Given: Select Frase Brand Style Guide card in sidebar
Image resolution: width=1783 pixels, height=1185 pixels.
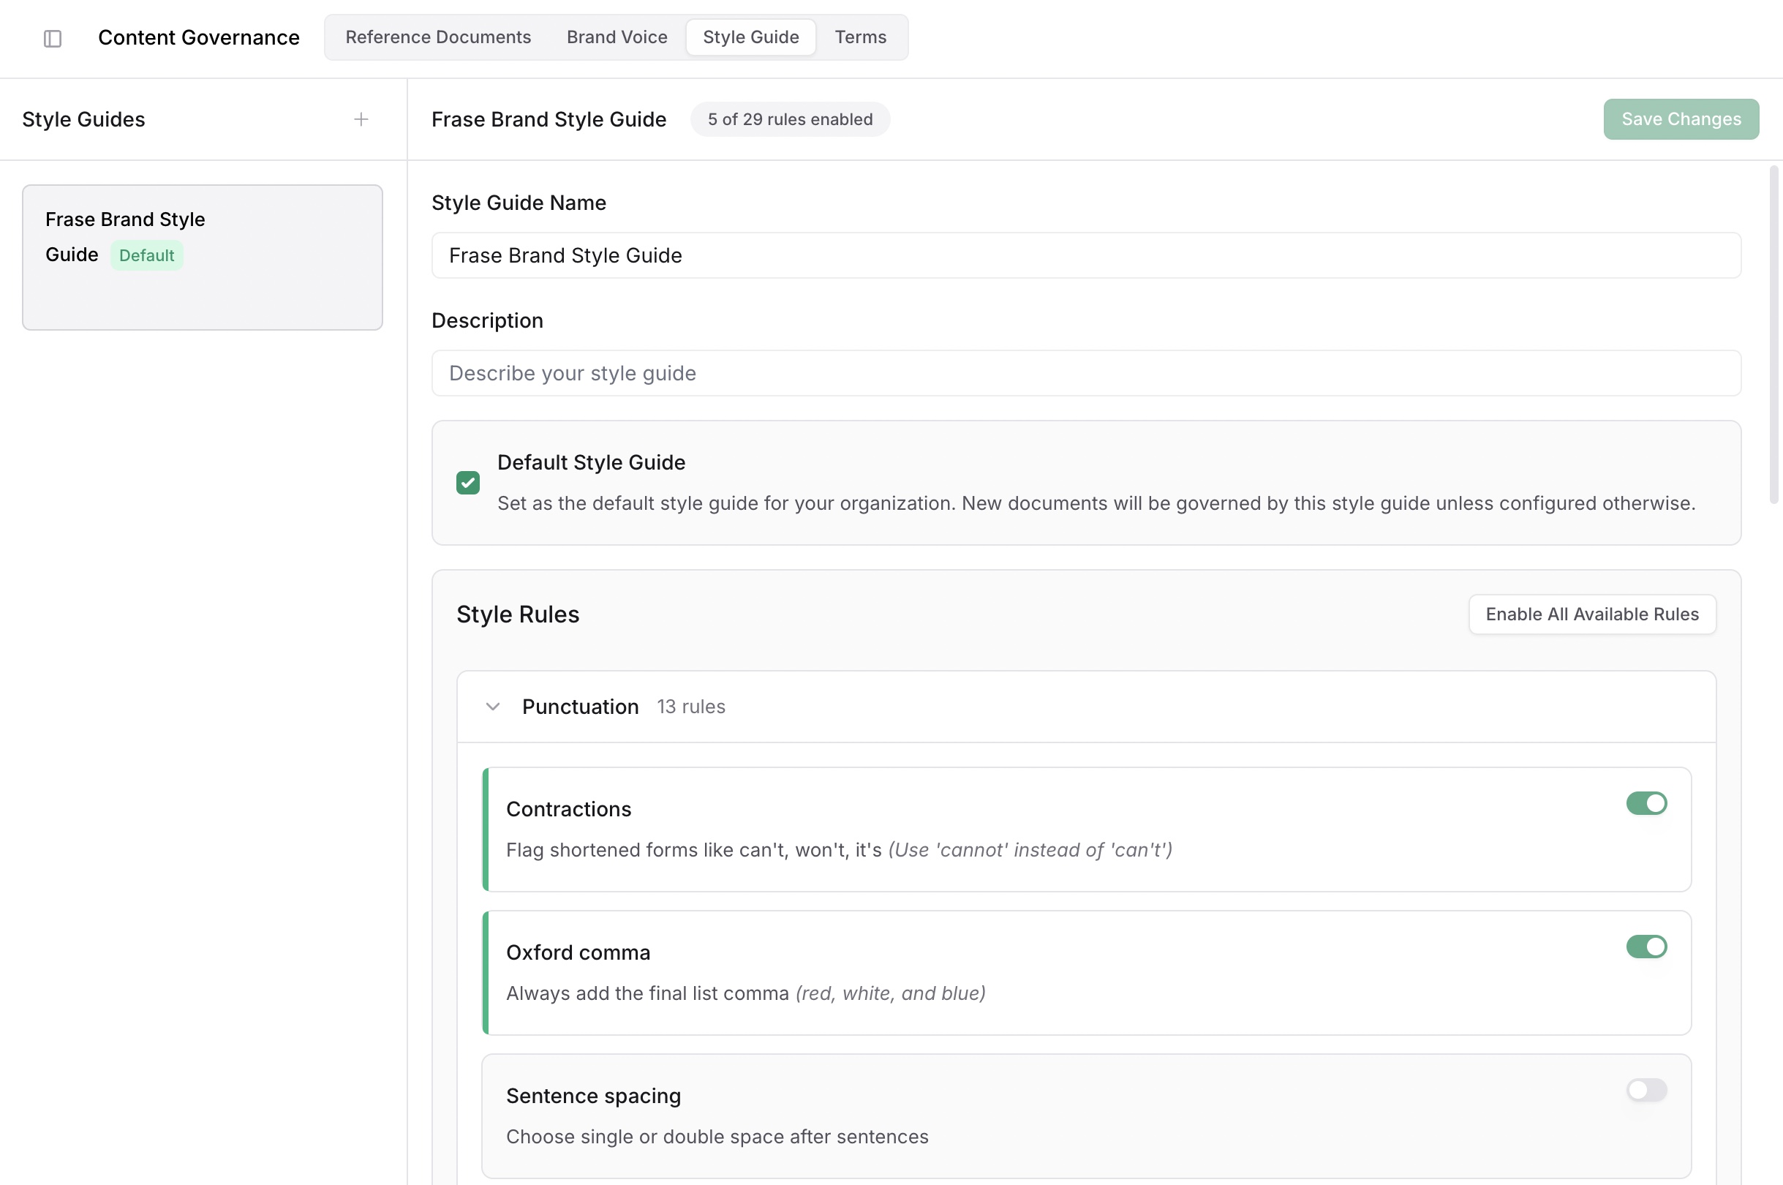Looking at the screenshot, I should [203, 257].
